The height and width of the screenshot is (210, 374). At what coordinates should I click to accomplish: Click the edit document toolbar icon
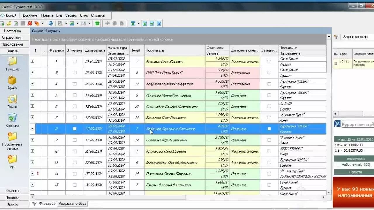(x=16, y=23)
